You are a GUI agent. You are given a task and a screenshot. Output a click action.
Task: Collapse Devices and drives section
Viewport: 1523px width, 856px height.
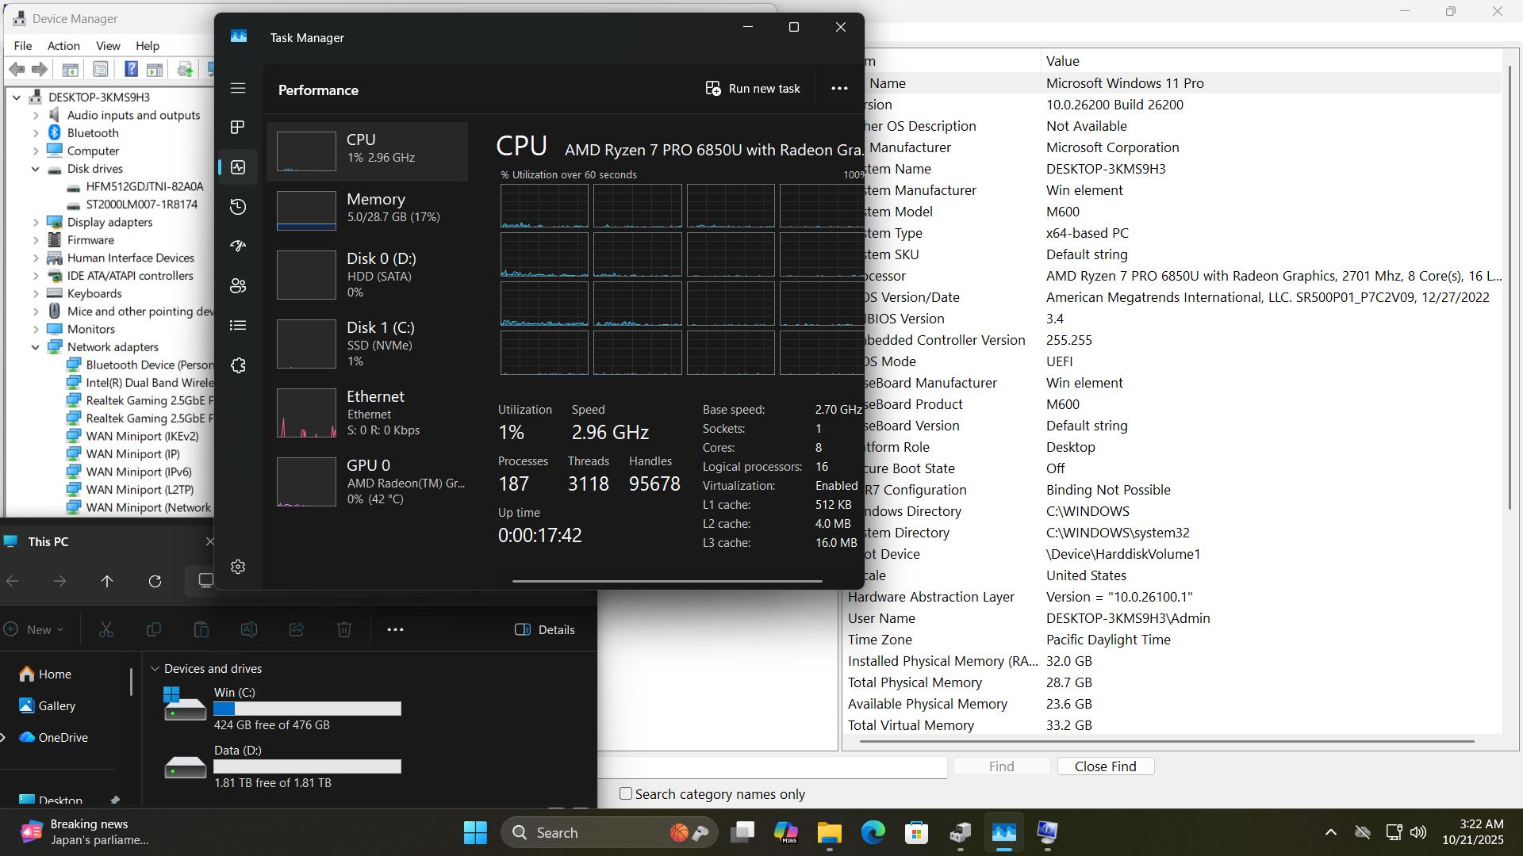[x=155, y=669]
